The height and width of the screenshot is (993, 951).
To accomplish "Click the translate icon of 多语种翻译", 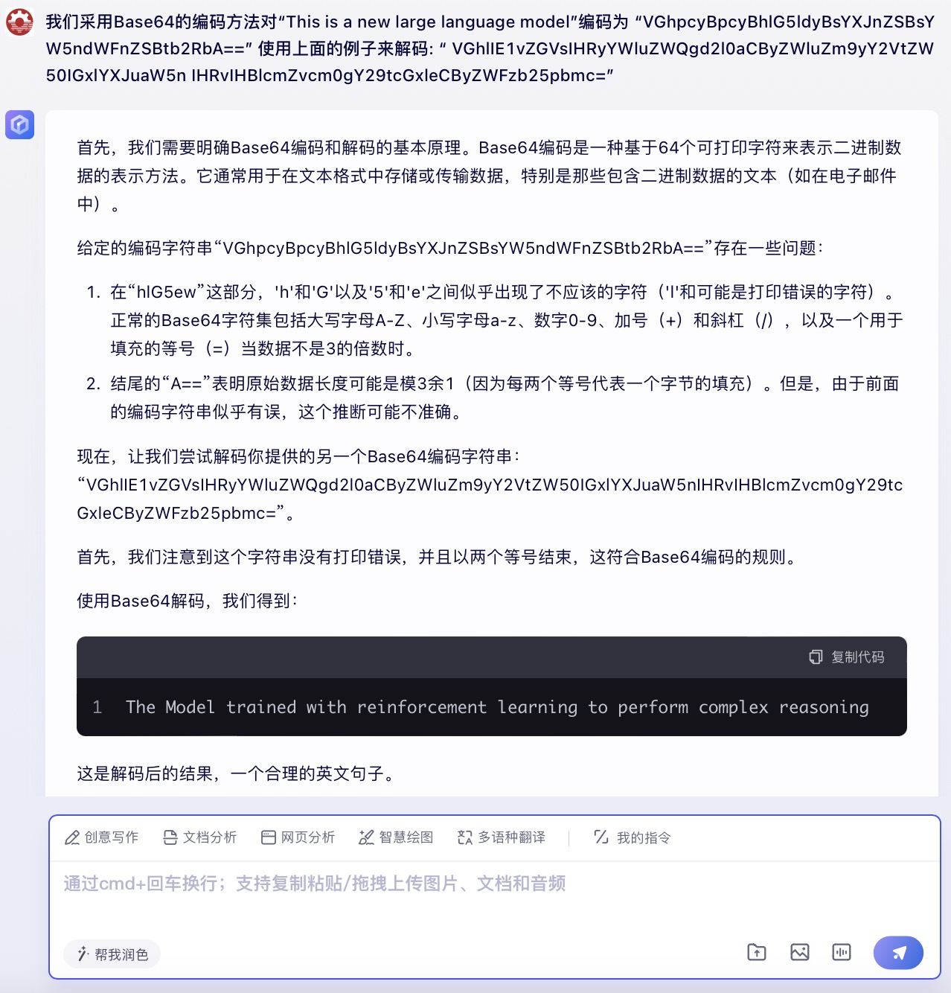I will click(465, 837).
